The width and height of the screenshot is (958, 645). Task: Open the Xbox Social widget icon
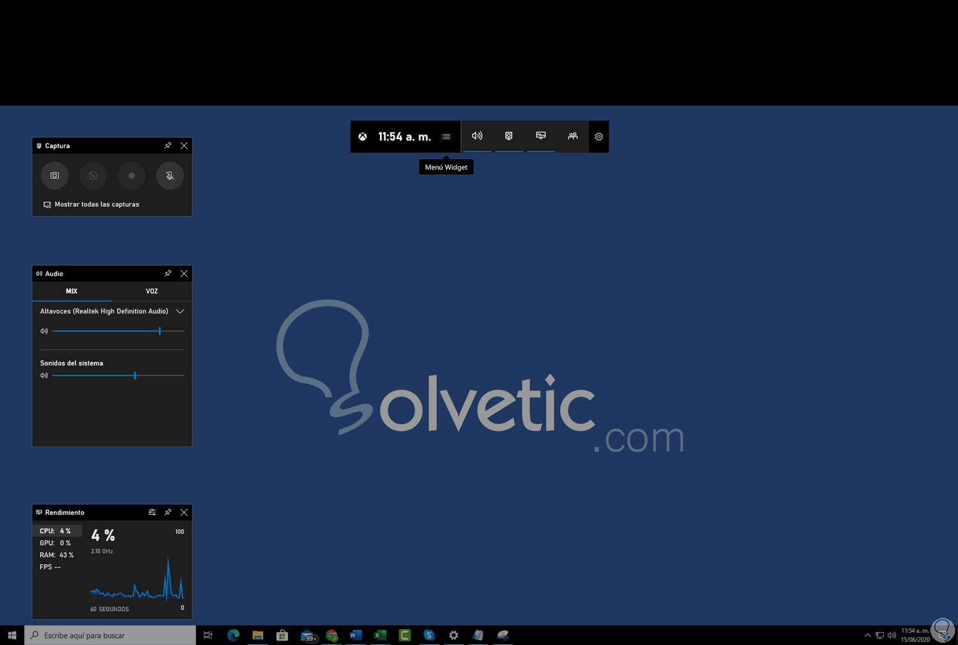573,136
